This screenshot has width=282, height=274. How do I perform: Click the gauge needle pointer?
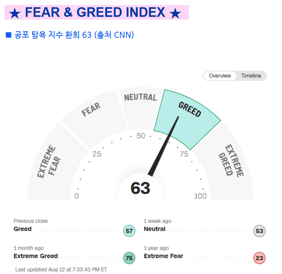point(163,146)
